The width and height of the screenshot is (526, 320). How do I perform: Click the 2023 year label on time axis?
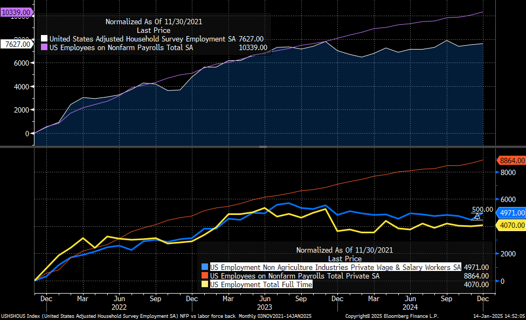click(264, 305)
